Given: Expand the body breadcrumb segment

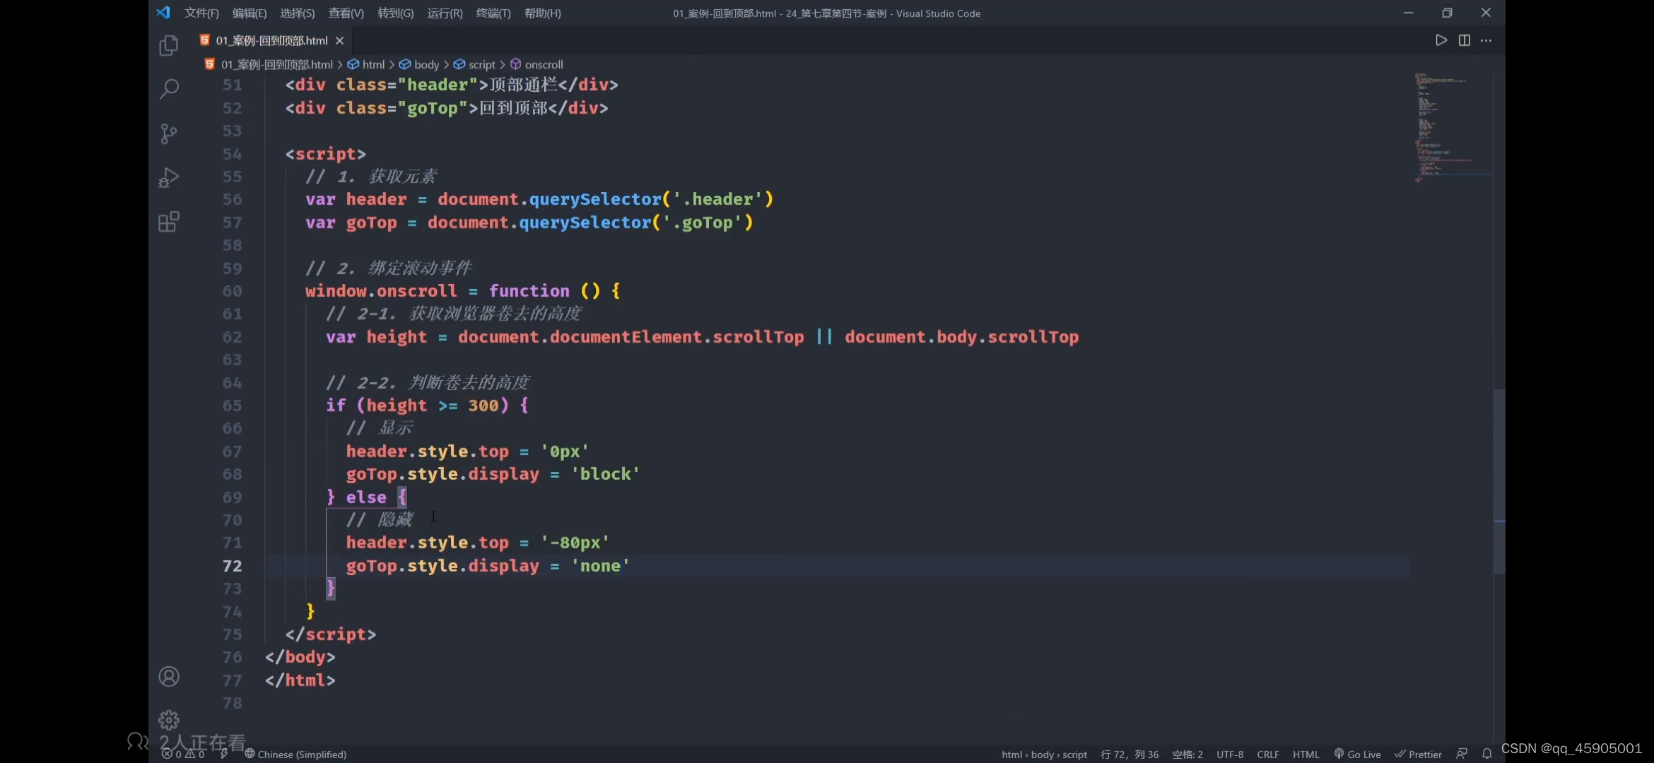Looking at the screenshot, I should pos(426,64).
